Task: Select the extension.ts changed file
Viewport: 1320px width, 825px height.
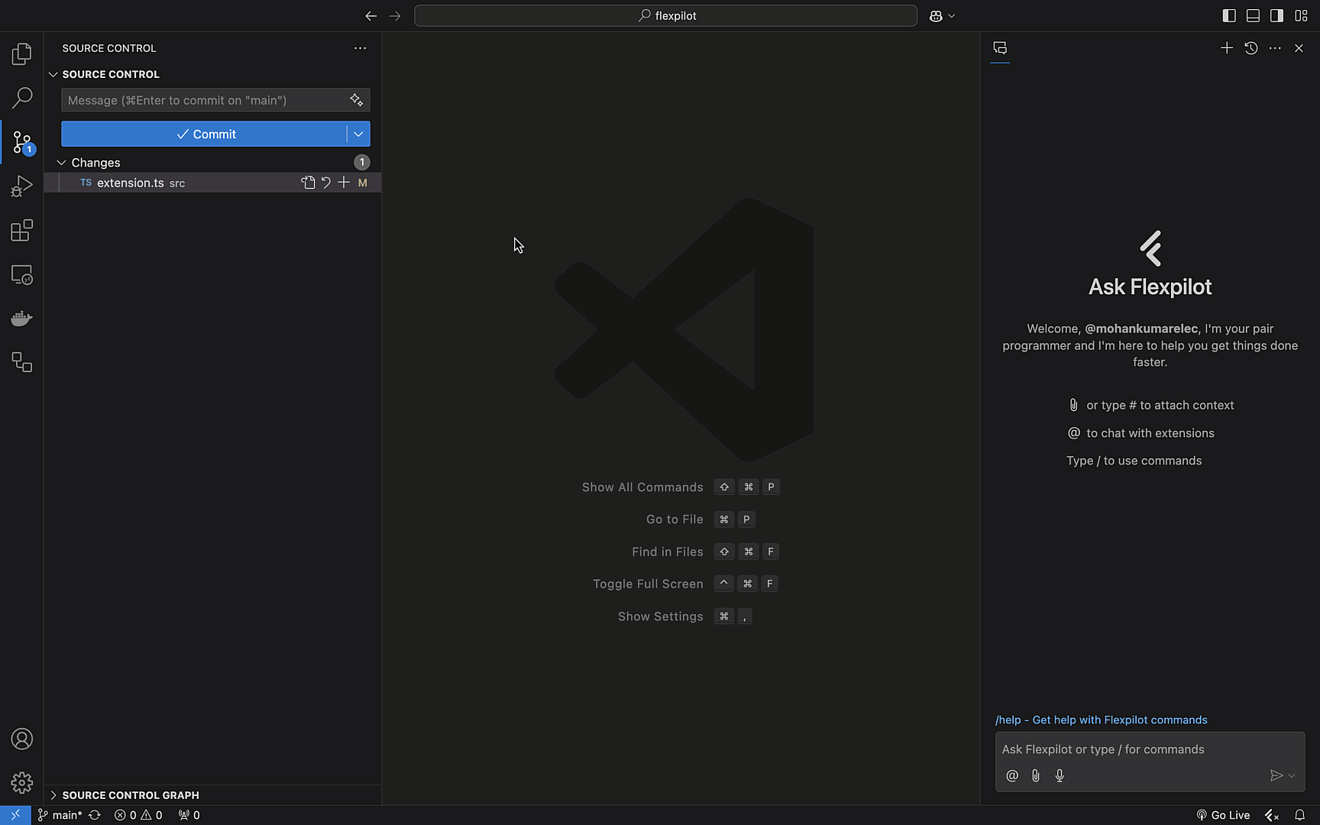Action: pyautogui.click(x=130, y=183)
